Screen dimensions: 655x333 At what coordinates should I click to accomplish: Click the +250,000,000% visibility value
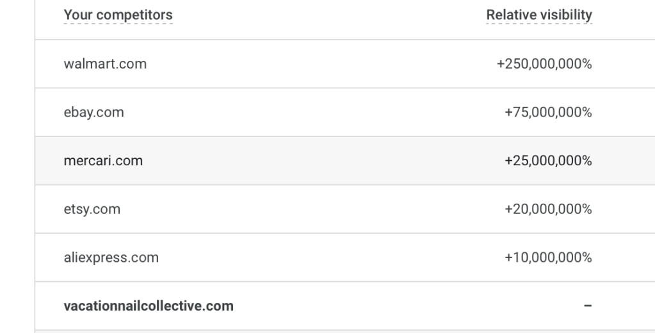point(544,64)
